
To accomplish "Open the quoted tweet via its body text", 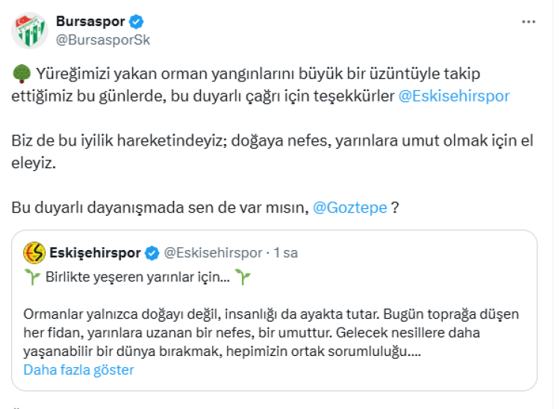I will [x=269, y=332].
